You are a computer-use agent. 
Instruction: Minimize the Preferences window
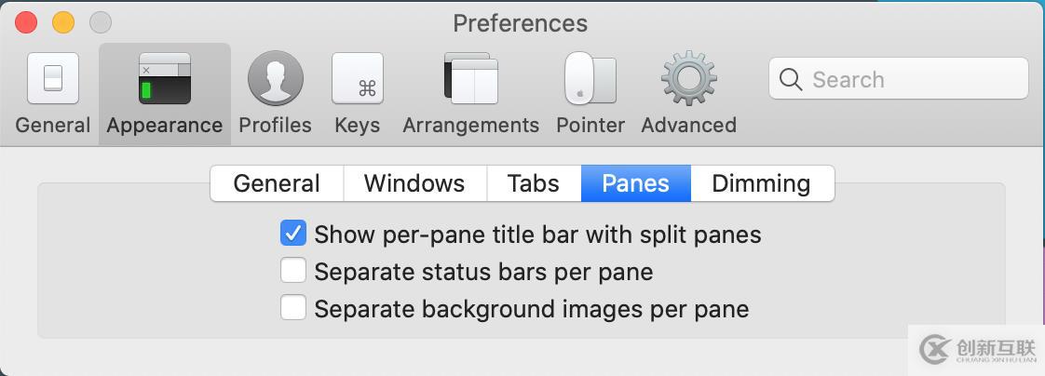(x=63, y=22)
